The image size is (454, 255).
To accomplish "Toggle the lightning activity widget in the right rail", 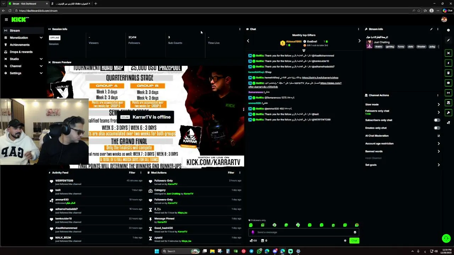I will click(x=448, y=63).
